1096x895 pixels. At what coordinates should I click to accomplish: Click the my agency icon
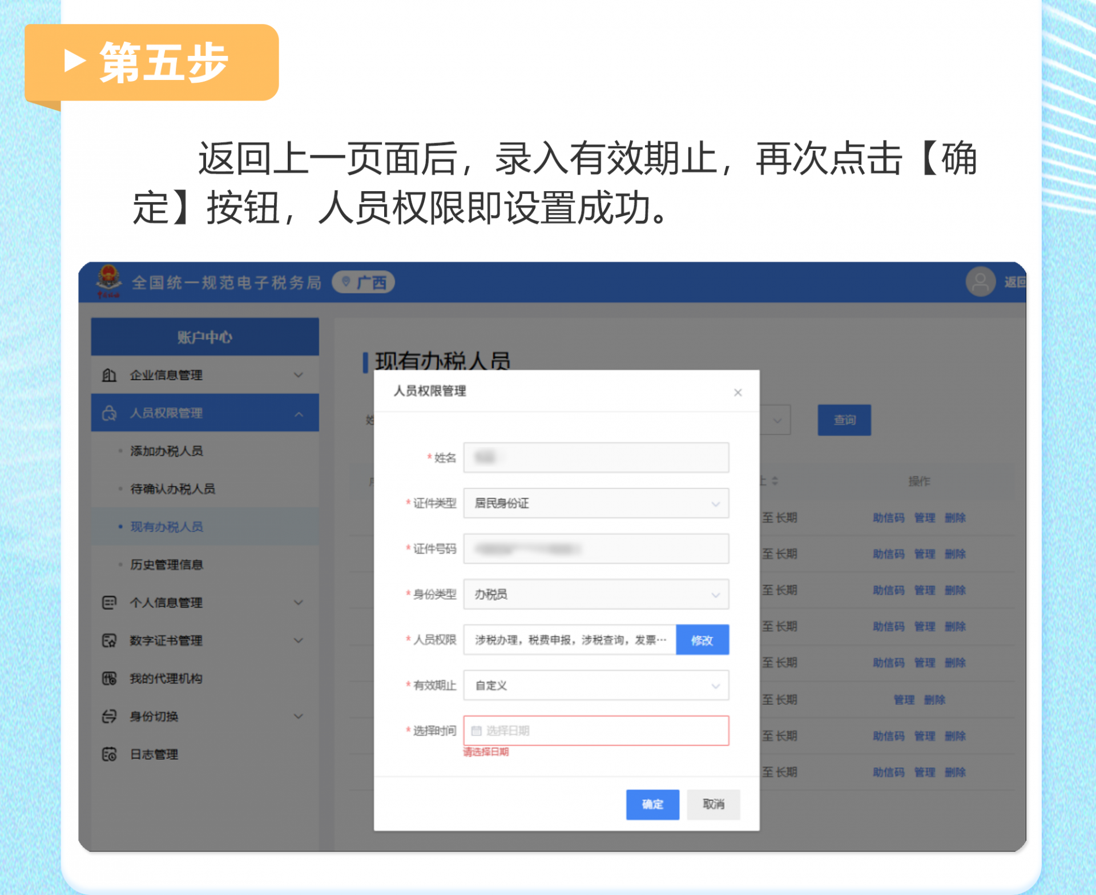tap(109, 678)
